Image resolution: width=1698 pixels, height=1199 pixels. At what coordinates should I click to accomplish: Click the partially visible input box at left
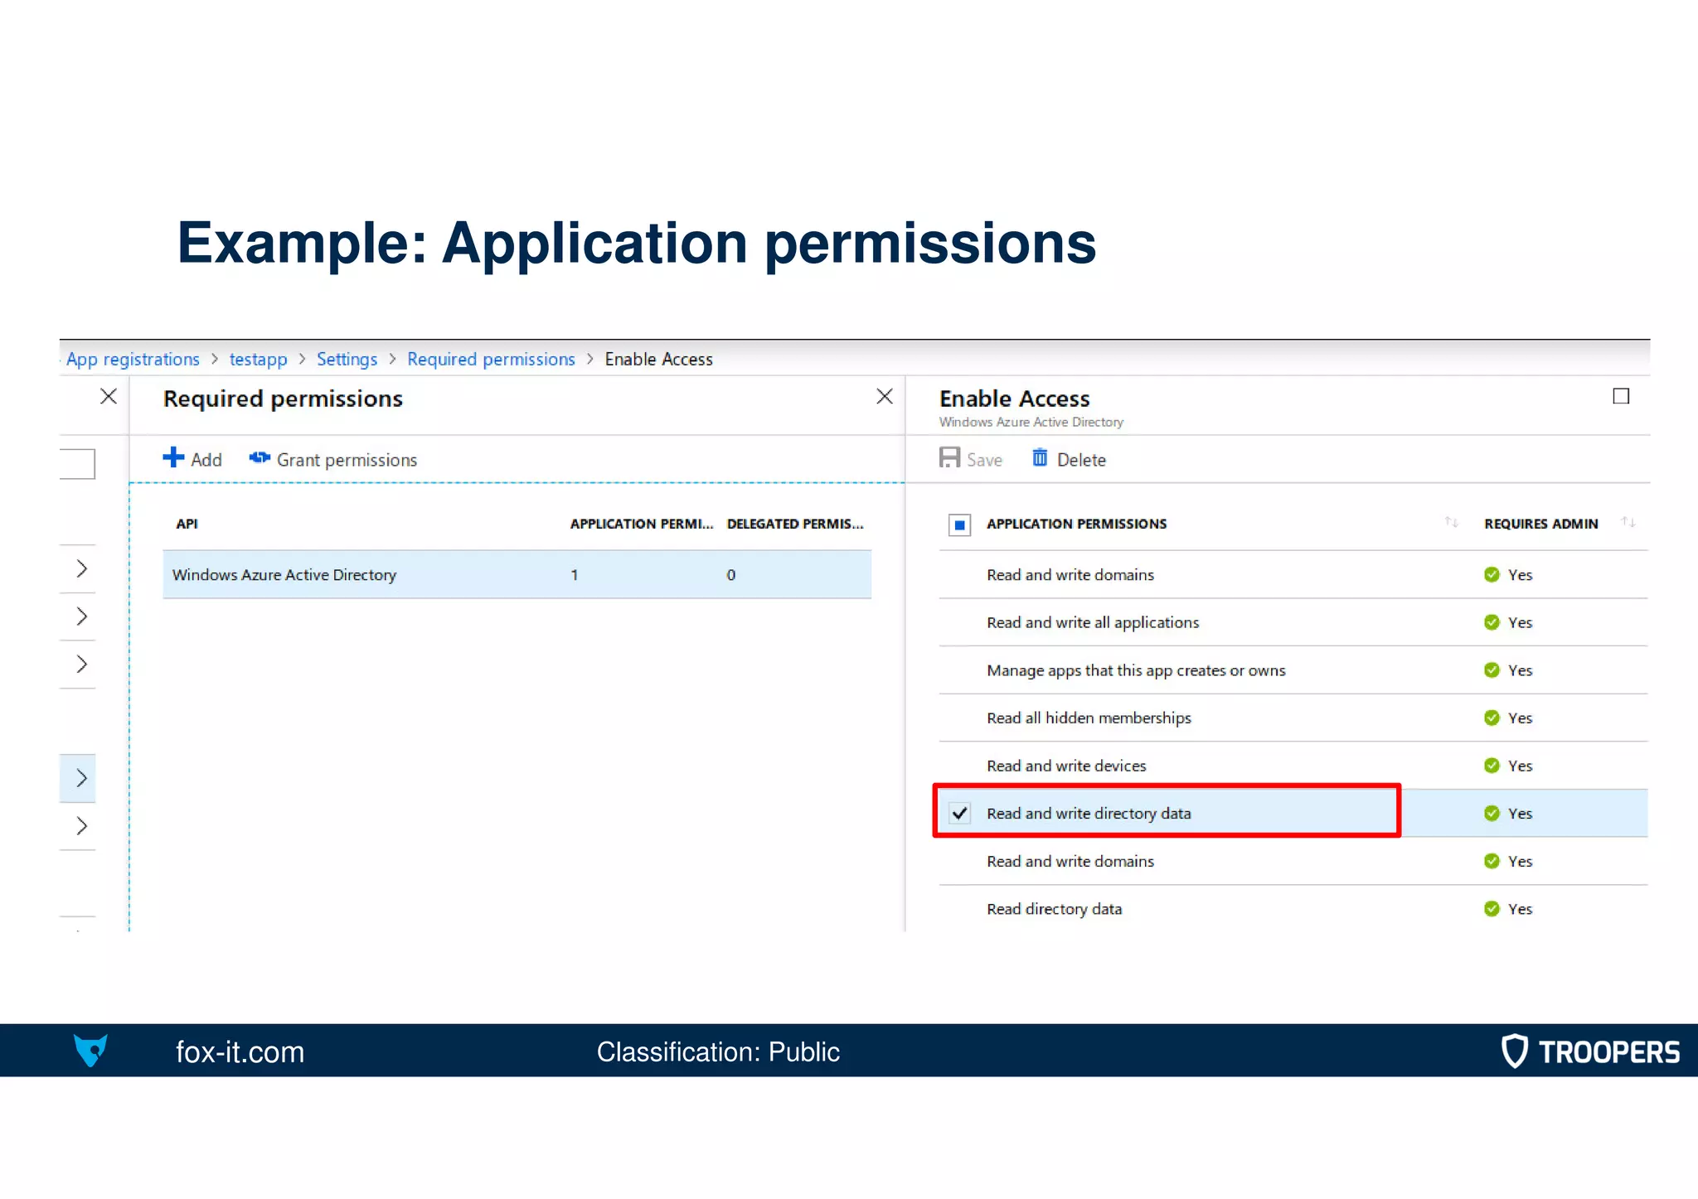tap(77, 464)
